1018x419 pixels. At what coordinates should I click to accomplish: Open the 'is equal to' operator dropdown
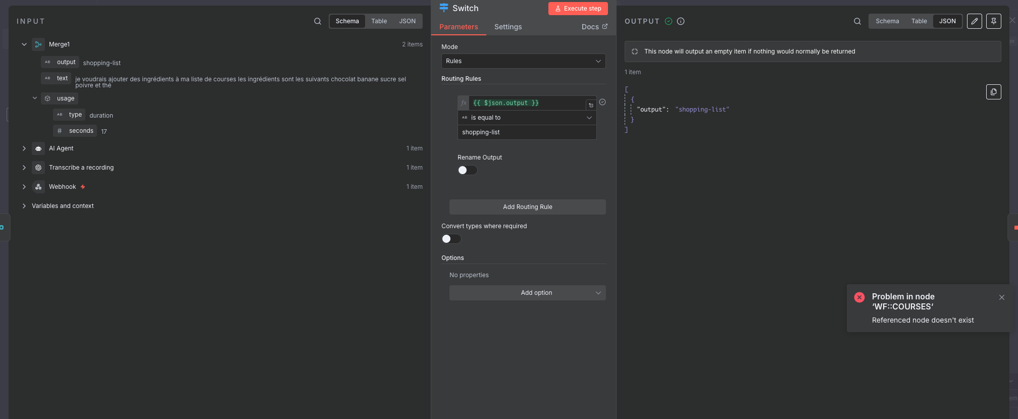pos(527,118)
